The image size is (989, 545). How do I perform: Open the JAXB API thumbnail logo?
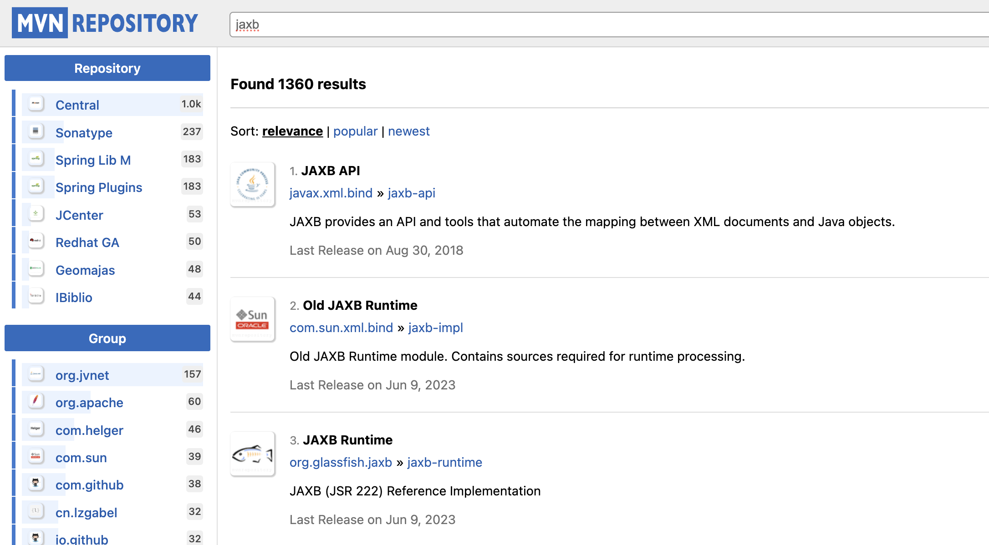point(253,184)
